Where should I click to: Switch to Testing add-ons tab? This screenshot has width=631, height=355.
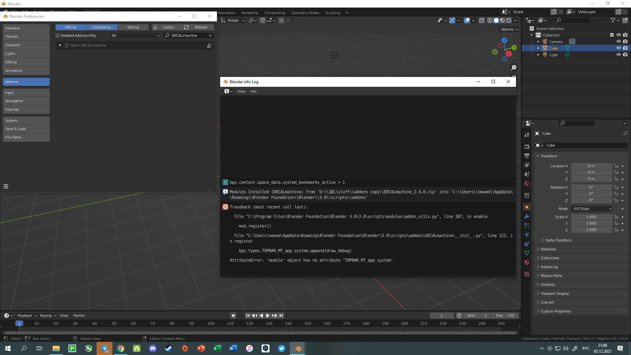[133, 27]
